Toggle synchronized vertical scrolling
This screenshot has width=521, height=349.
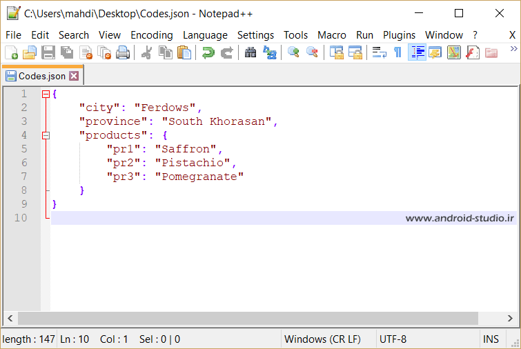[x=336, y=52]
